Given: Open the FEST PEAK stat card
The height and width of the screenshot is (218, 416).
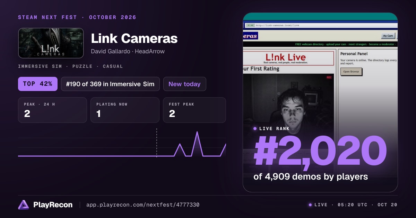Looking at the screenshot, I should coord(194,110).
